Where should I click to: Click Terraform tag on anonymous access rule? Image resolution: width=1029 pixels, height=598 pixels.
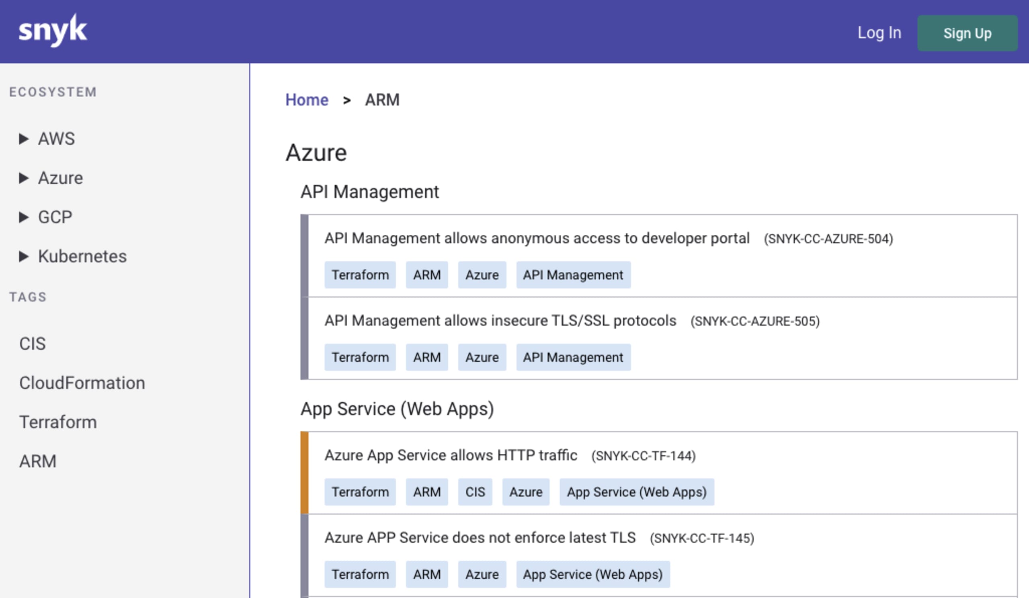[360, 275]
